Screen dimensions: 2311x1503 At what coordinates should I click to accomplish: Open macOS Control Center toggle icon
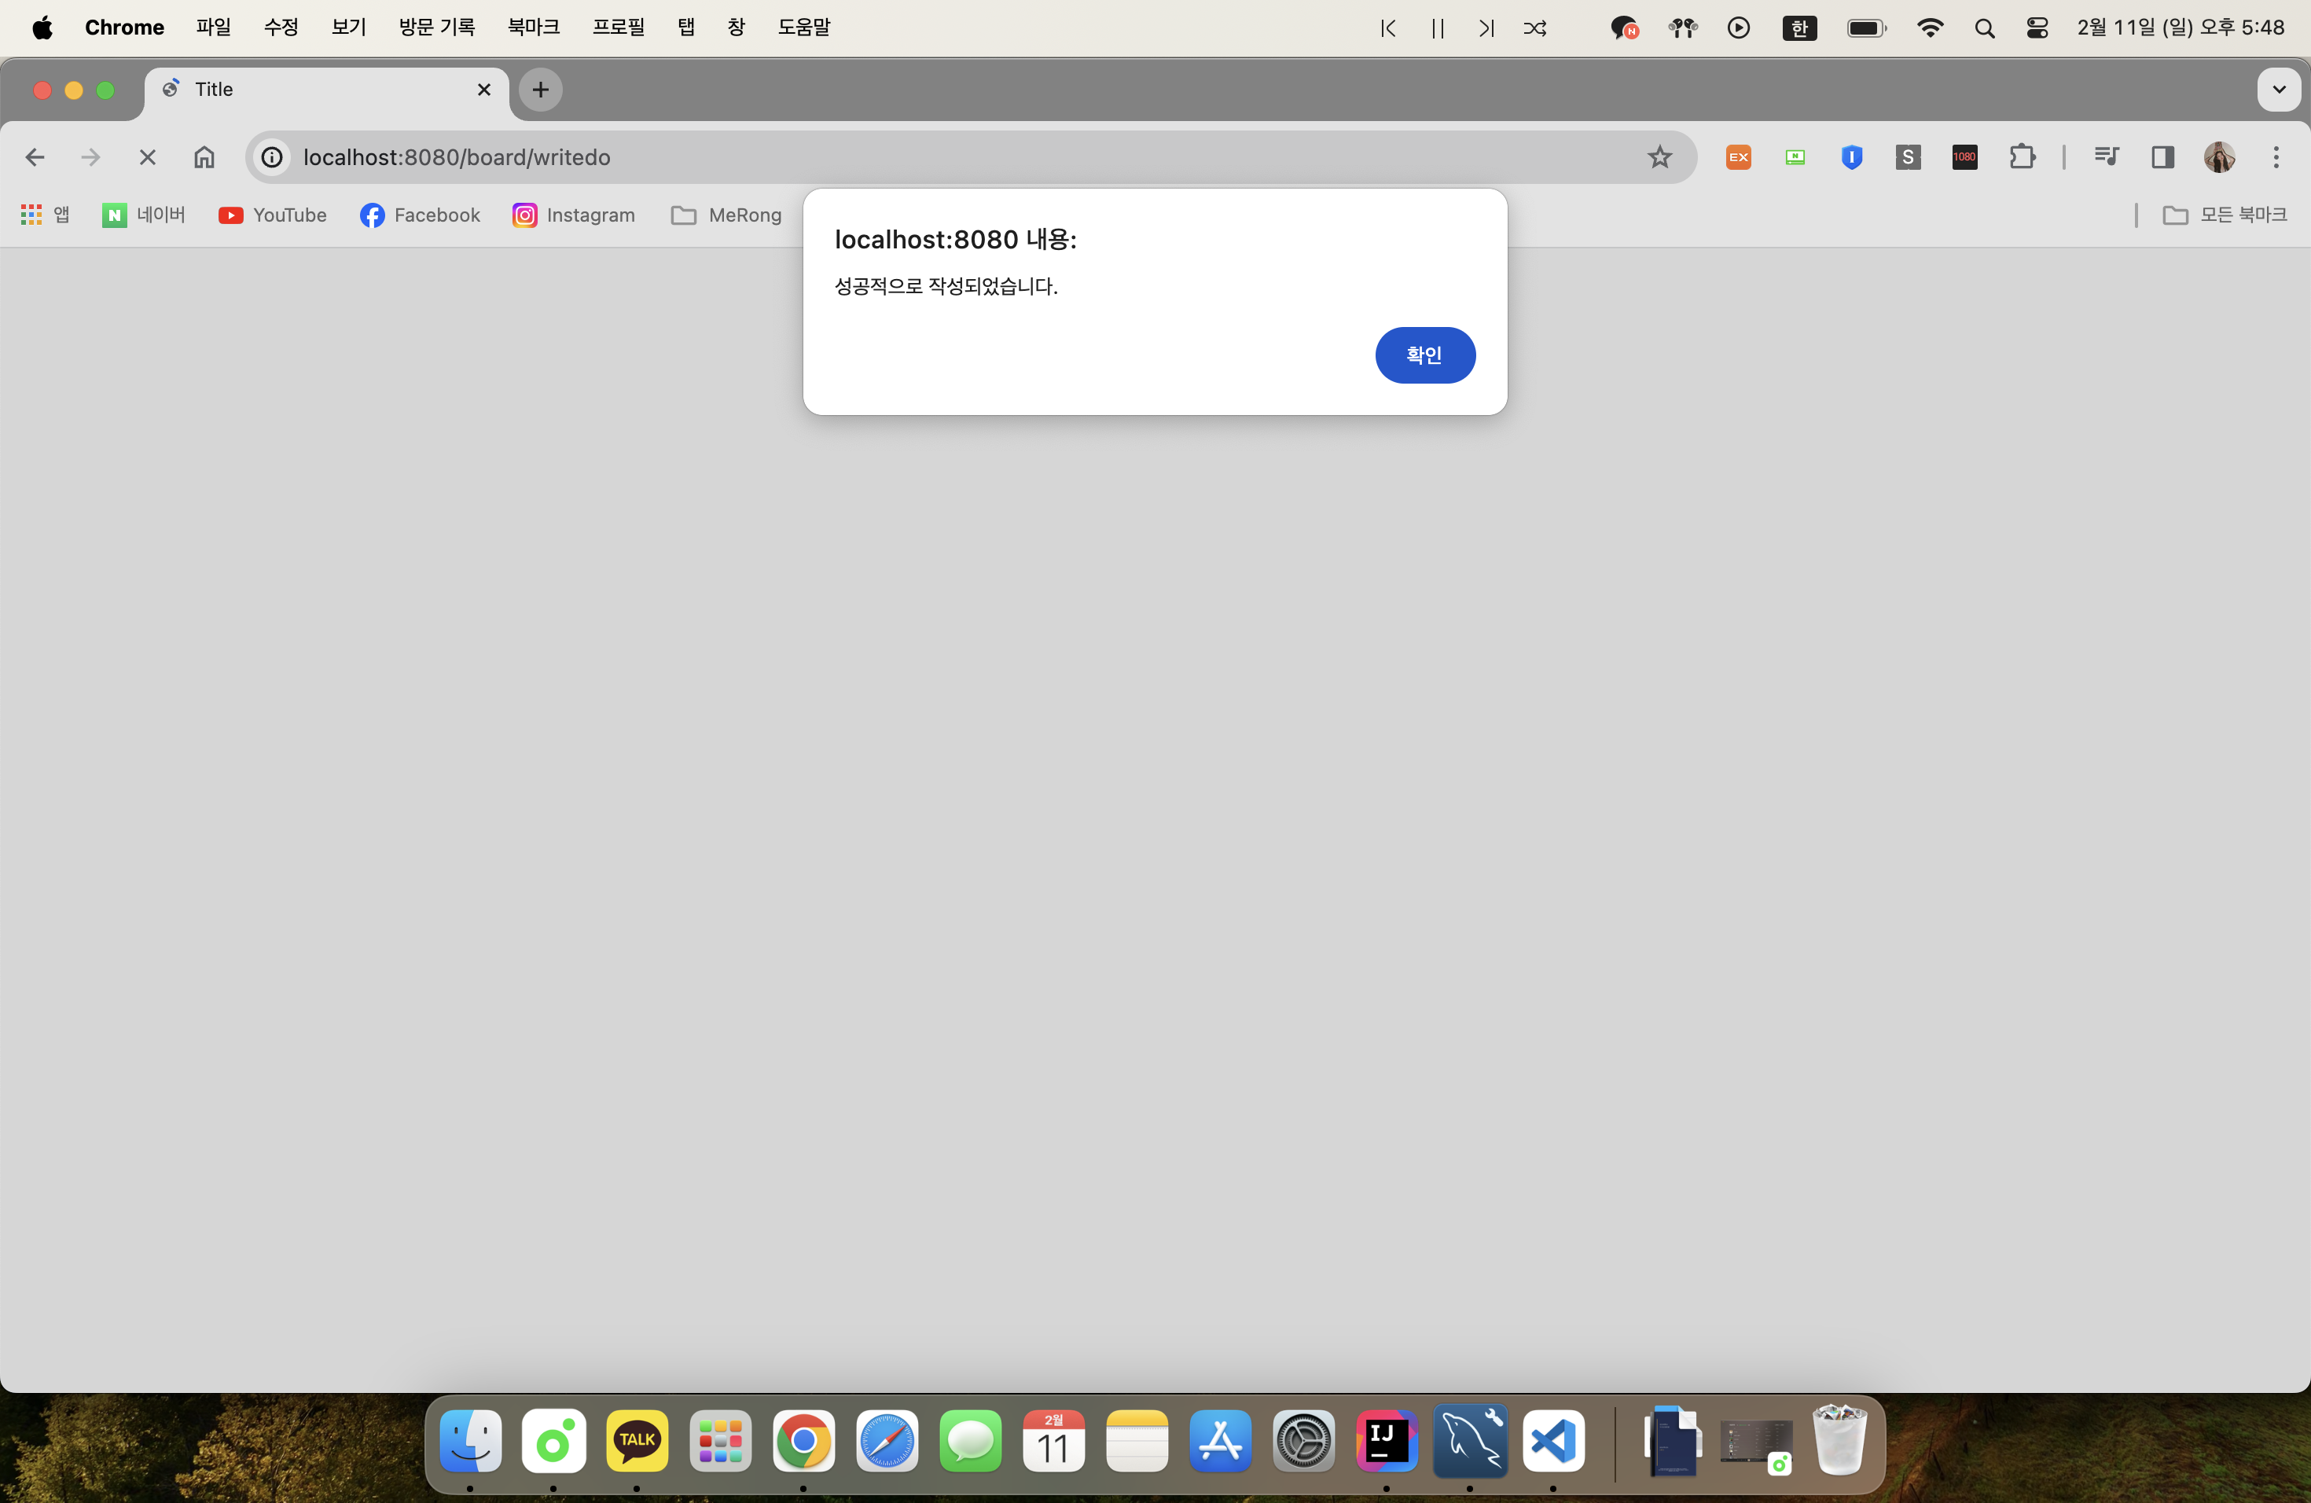click(x=2037, y=28)
